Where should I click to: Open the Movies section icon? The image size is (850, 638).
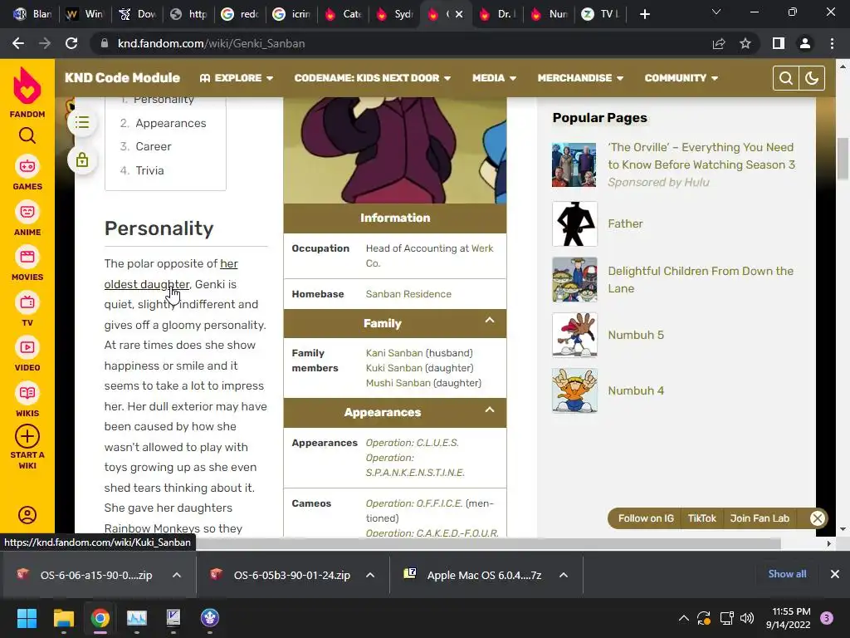click(x=27, y=257)
